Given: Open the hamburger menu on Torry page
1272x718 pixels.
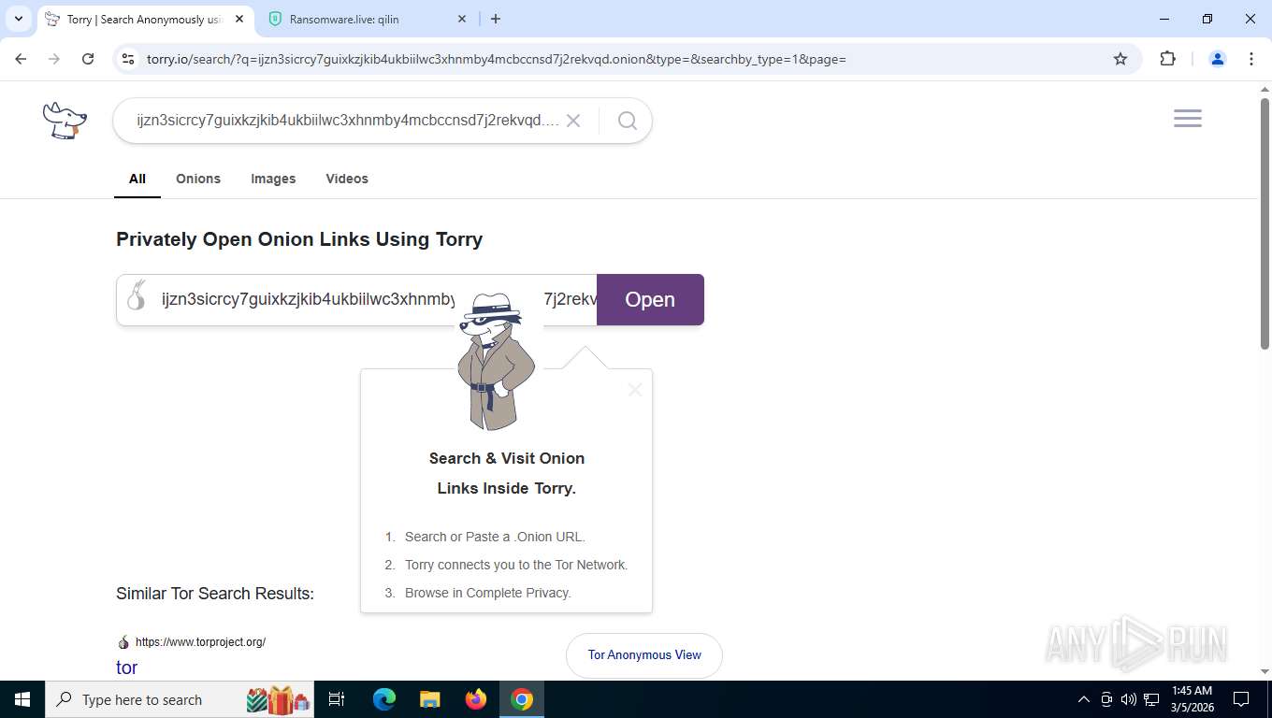Looking at the screenshot, I should [x=1188, y=119].
